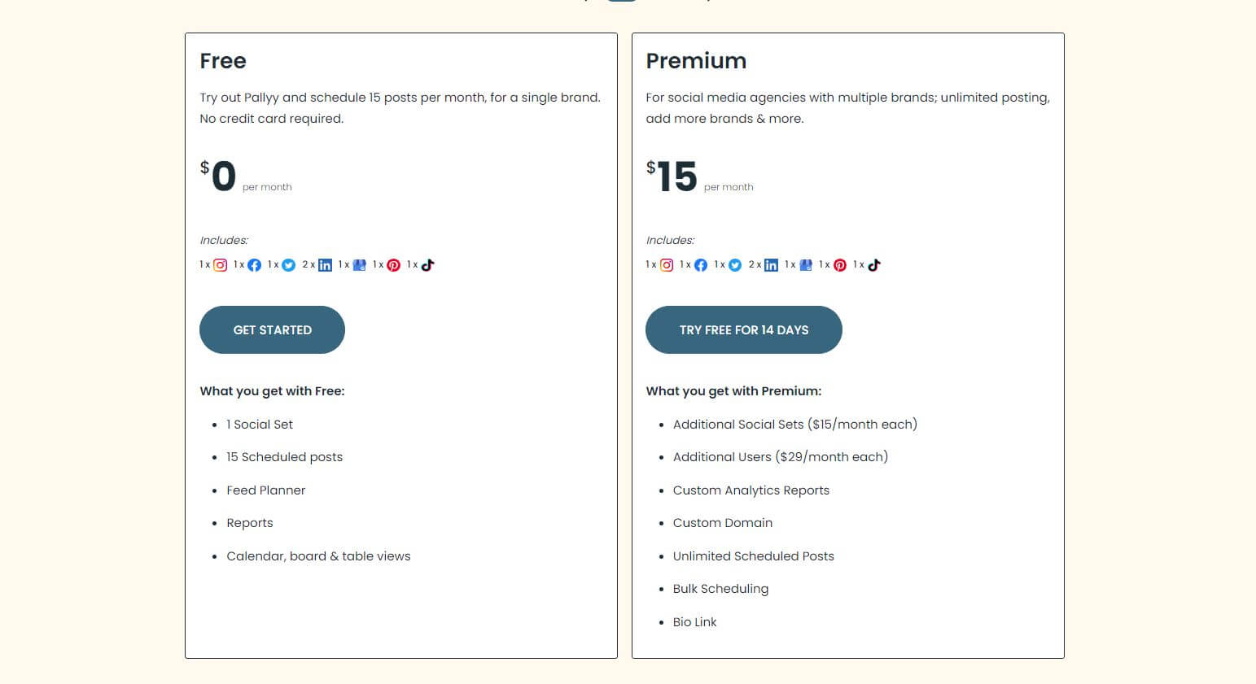Screen dimensions: 1256x684
Task: Click the Instagram icon in Premium plan
Action: [666, 265]
